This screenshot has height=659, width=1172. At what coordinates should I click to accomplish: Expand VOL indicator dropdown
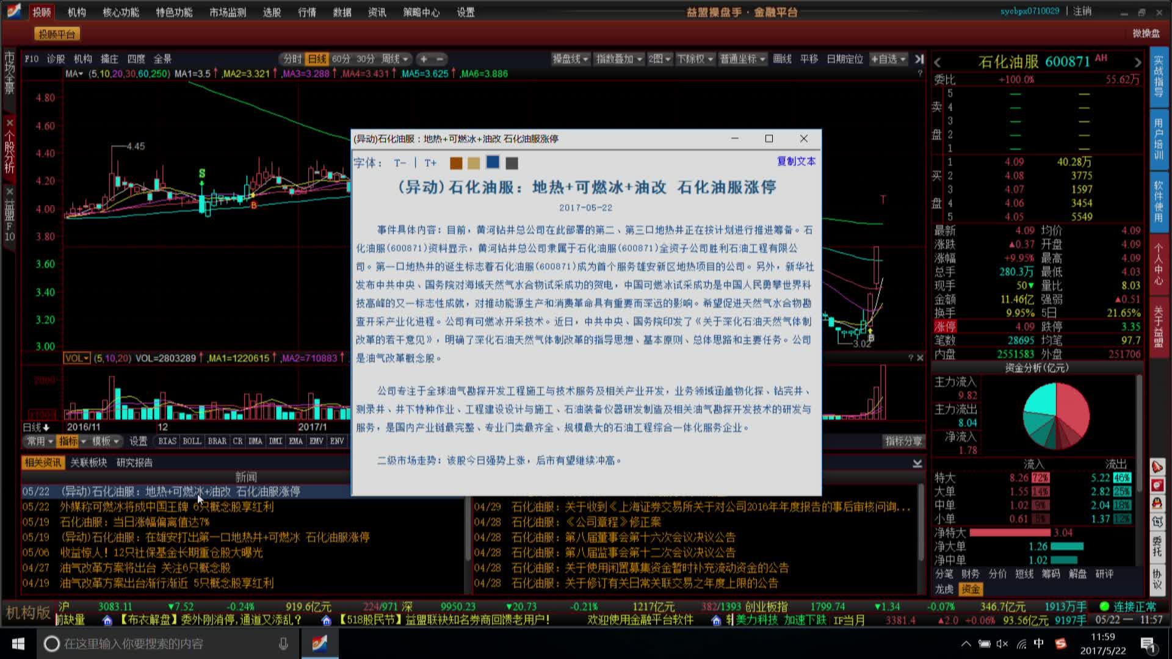click(x=77, y=358)
